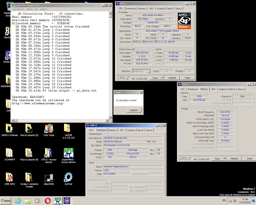The width and height of the screenshot is (256, 205).
Task: Click Aceptar in the Finish dialog
Action: point(134,110)
